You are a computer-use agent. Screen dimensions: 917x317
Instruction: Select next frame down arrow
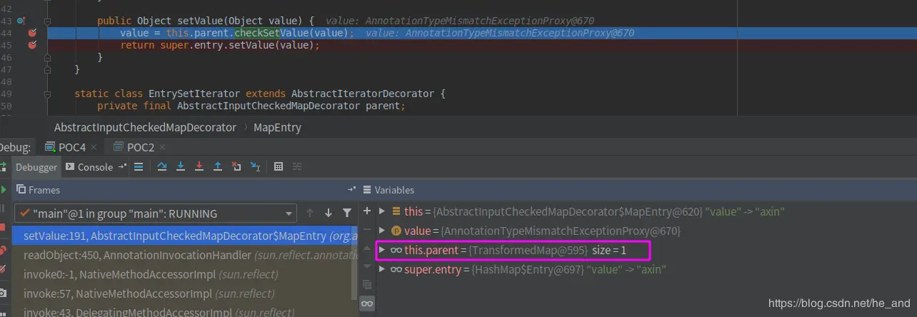pos(329,213)
